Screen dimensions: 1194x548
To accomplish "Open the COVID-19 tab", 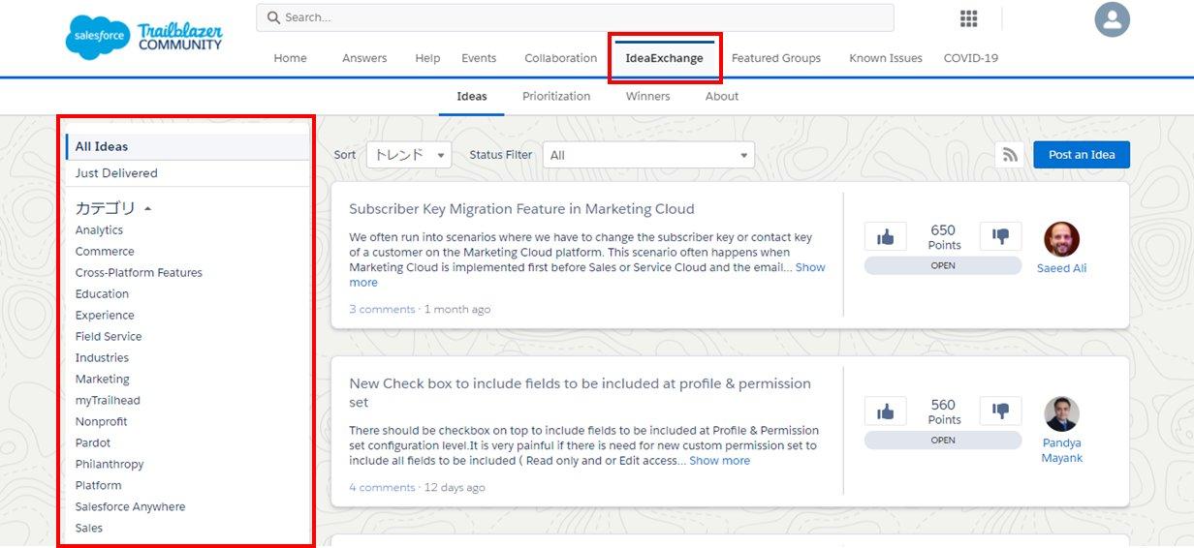I will 971,58.
